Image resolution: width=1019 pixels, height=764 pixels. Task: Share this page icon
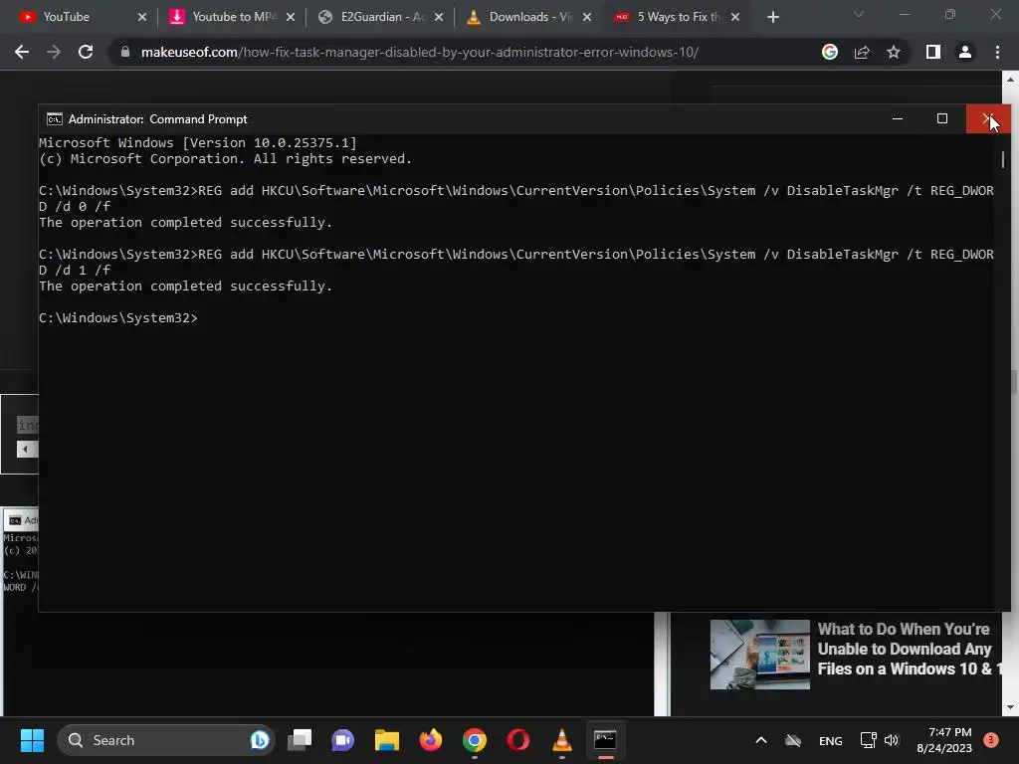coord(862,52)
